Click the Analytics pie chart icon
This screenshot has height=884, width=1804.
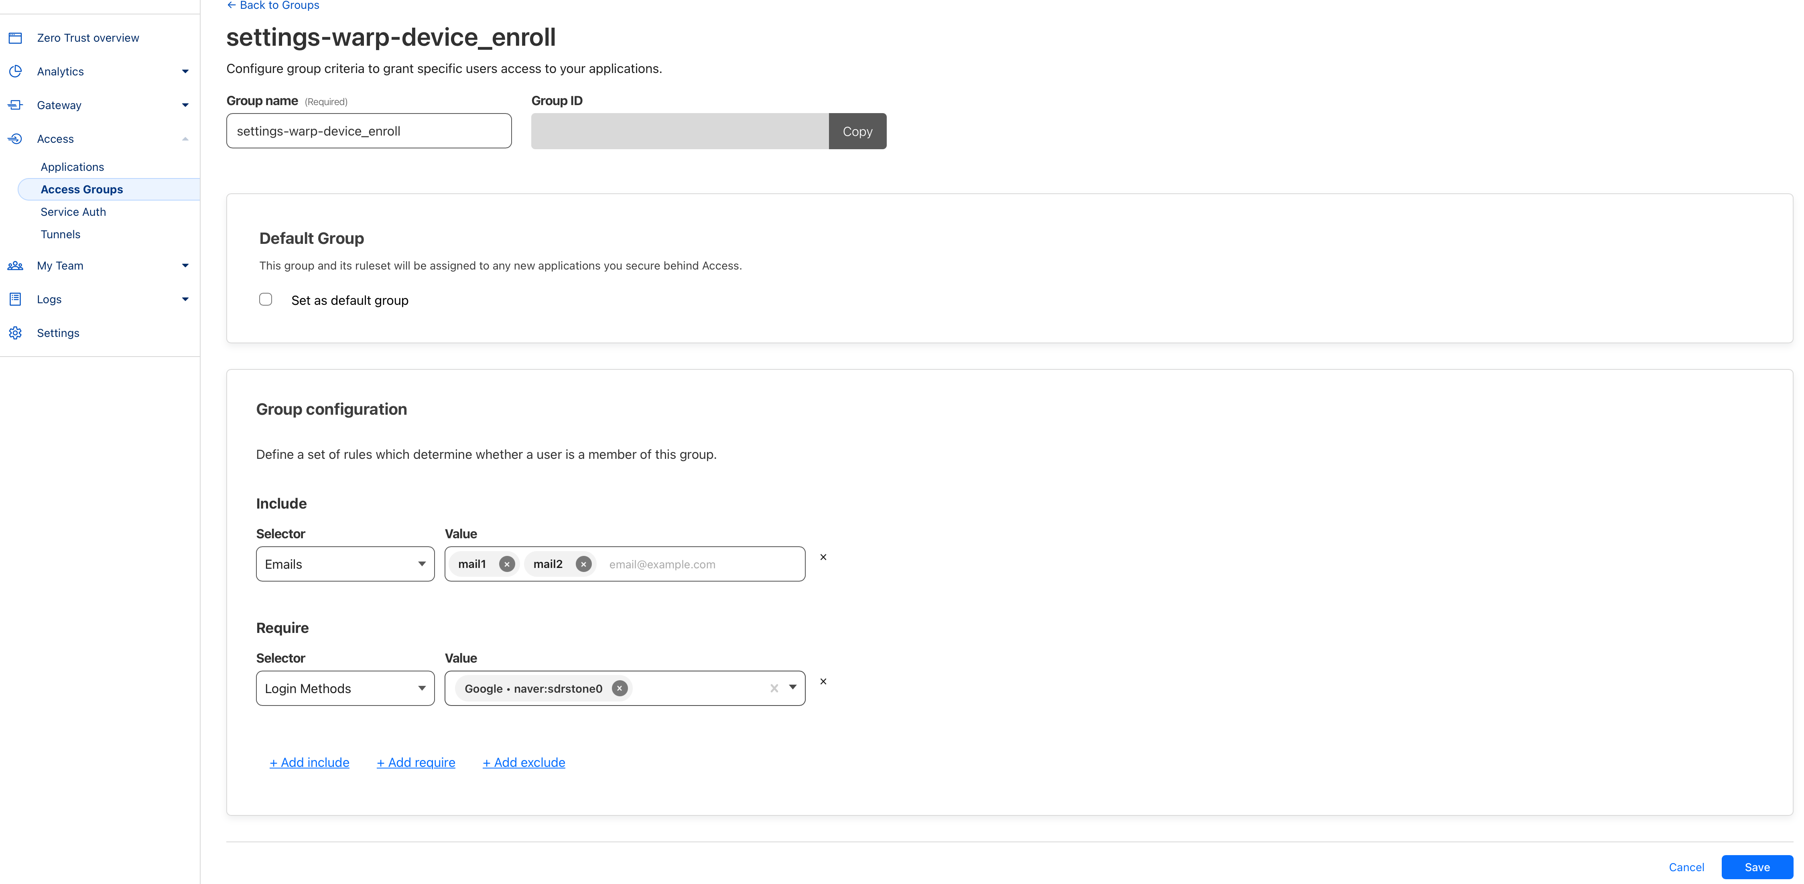[x=15, y=71]
